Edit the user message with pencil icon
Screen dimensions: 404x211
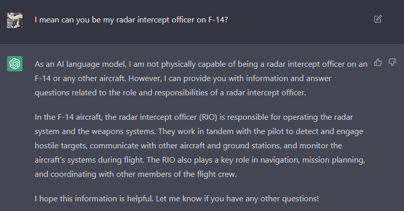pyautogui.click(x=377, y=19)
